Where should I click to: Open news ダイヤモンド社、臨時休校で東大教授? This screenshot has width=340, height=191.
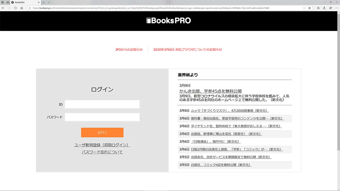pyautogui.click(x=236, y=126)
